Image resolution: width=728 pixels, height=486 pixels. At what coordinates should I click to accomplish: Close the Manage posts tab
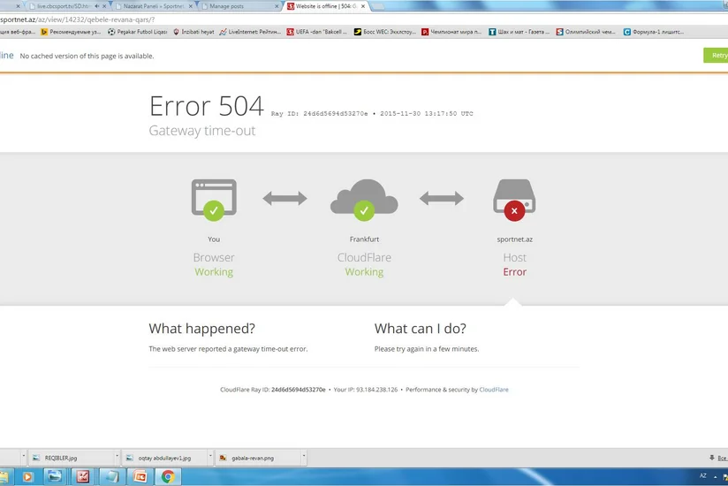point(277,6)
